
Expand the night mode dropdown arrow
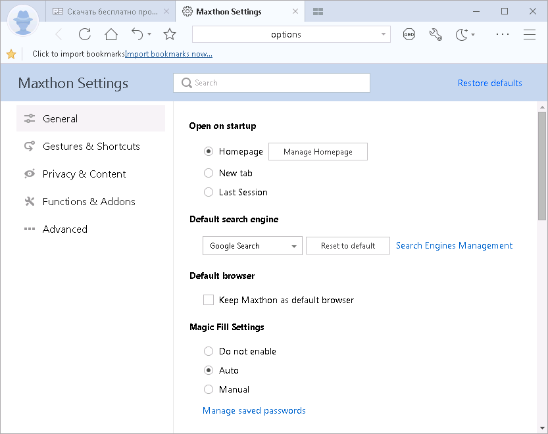click(x=473, y=35)
